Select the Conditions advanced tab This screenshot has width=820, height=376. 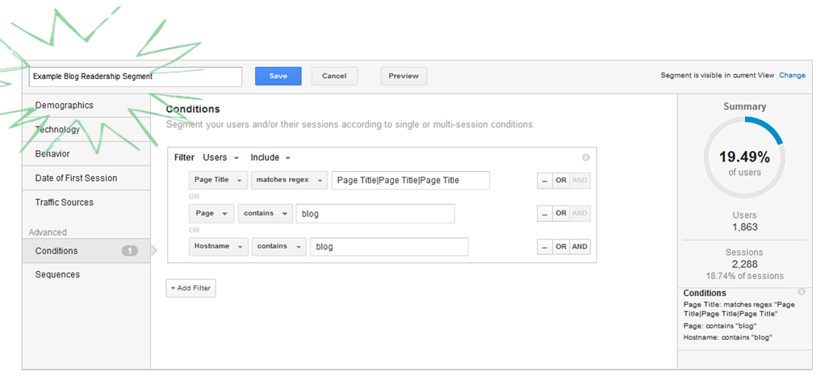coord(86,251)
